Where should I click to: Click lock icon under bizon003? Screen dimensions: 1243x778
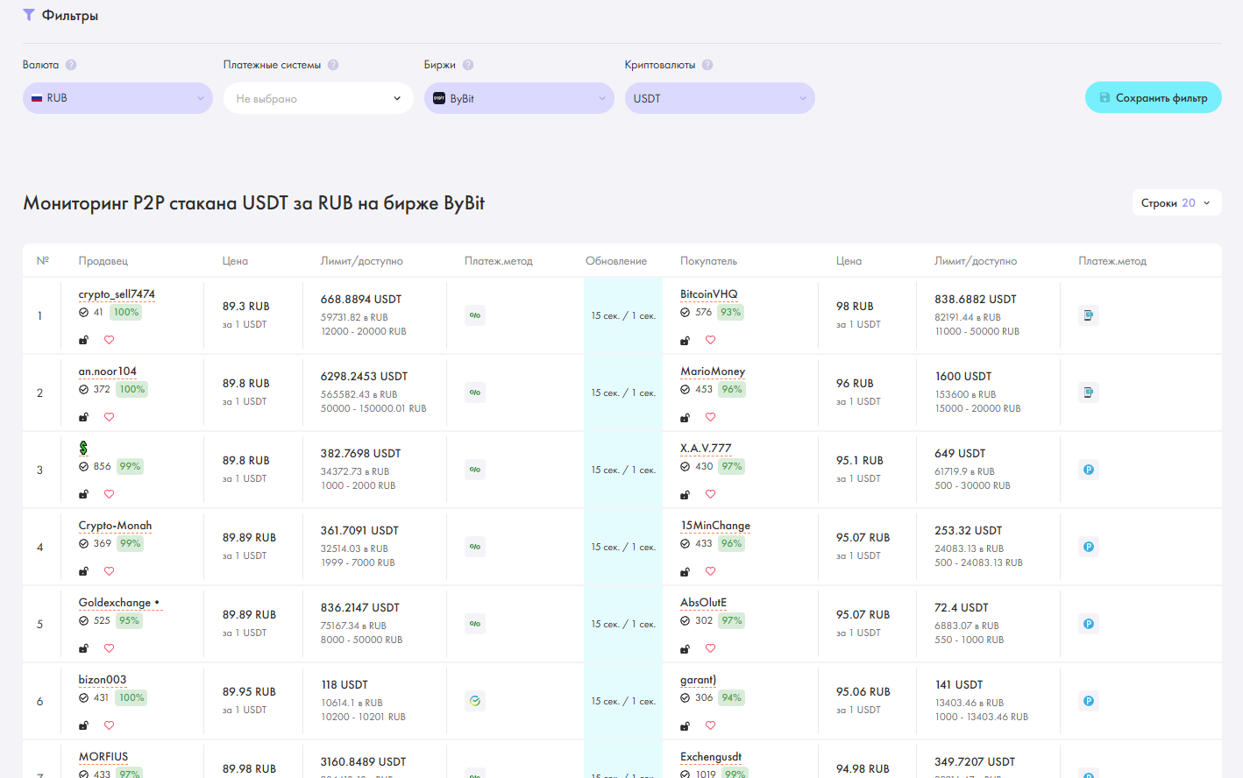click(x=83, y=725)
